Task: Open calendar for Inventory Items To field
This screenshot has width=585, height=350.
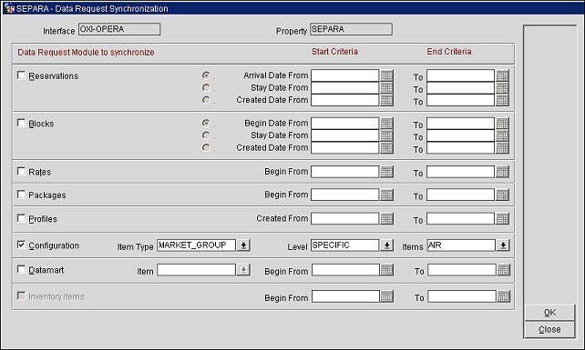Action: point(503,296)
